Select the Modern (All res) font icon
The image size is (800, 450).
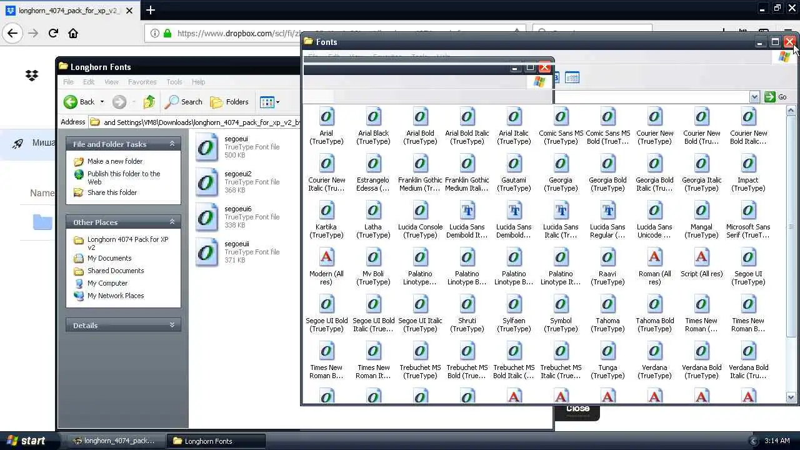click(x=326, y=257)
